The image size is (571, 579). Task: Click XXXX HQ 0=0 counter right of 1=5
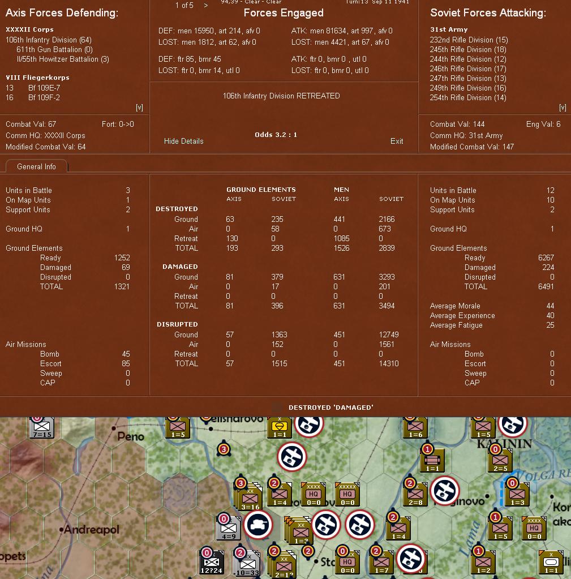coord(534,528)
